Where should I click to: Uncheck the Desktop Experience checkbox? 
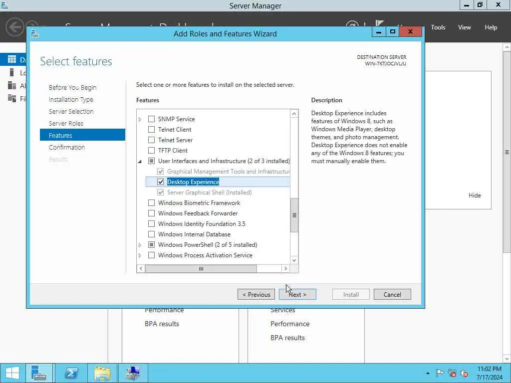[x=160, y=182]
